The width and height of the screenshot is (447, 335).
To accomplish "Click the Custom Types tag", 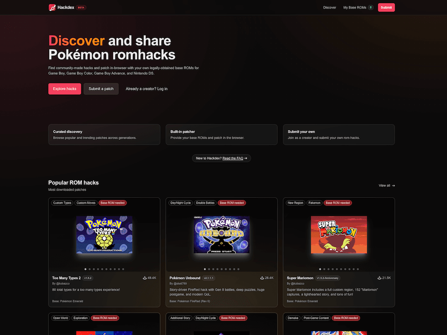I will (x=62, y=203).
